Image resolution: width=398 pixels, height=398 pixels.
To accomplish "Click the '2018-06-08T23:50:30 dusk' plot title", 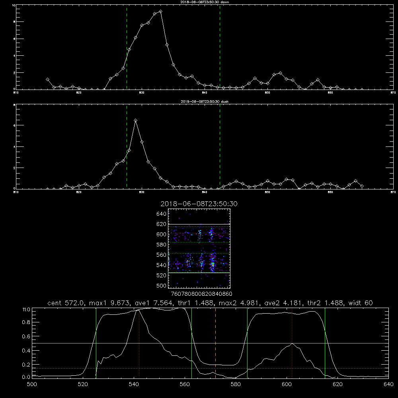I will point(205,101).
